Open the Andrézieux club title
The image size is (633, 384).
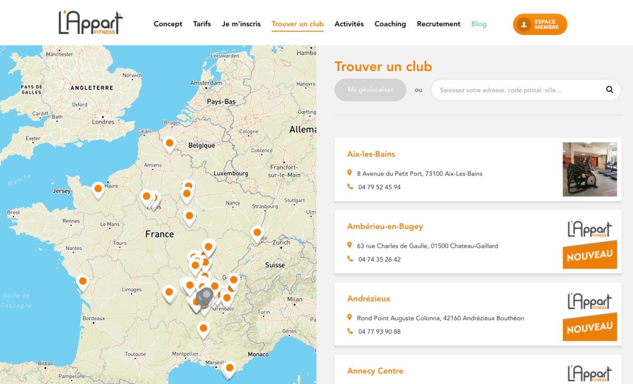coord(368,298)
